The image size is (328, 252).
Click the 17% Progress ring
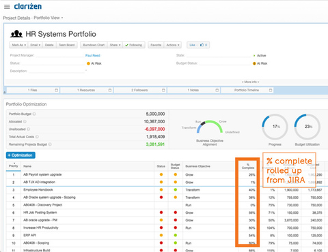point(275,127)
